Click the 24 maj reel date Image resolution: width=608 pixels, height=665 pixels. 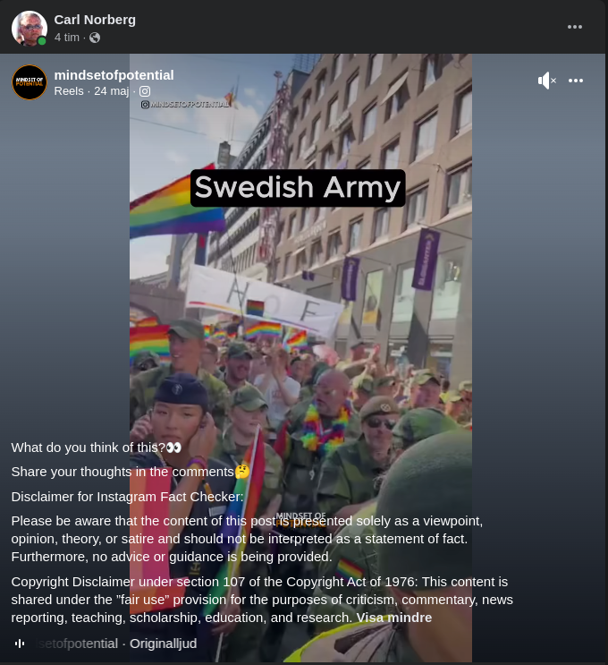(x=112, y=91)
